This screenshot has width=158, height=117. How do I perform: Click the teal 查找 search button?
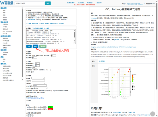tap(48, 3)
